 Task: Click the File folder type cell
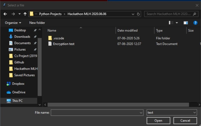163,38
